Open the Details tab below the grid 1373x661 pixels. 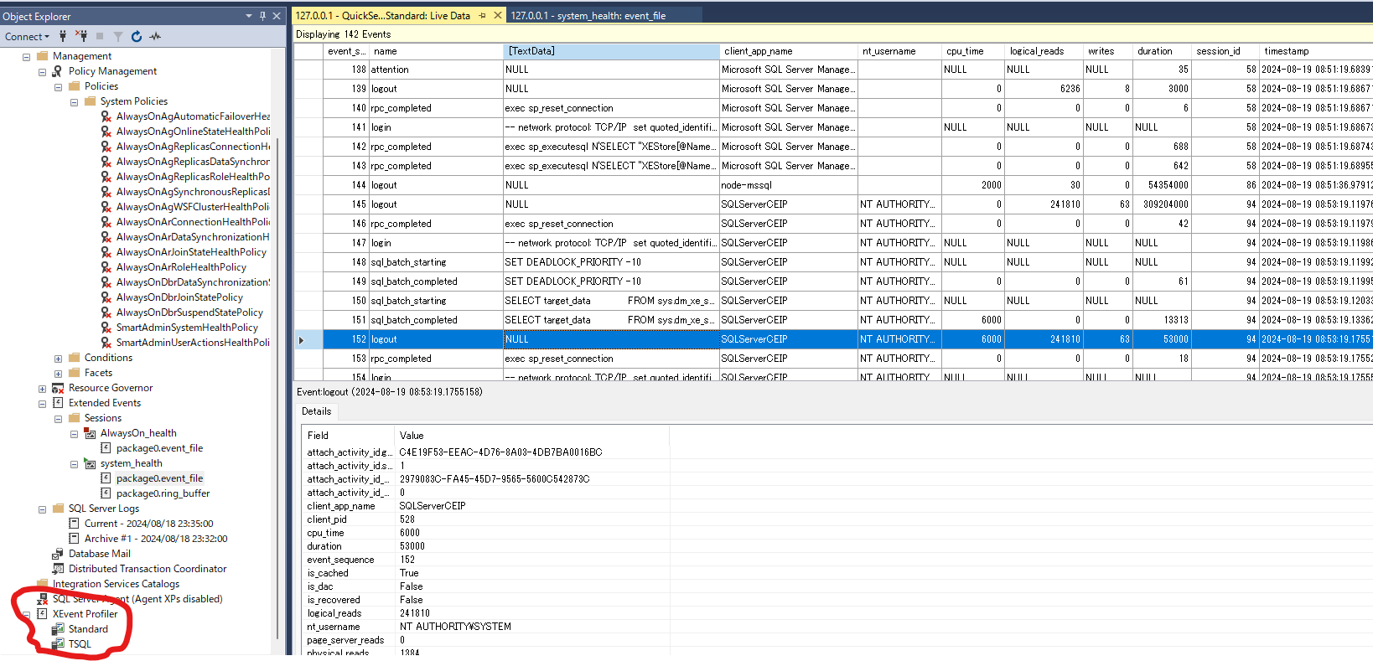[317, 411]
